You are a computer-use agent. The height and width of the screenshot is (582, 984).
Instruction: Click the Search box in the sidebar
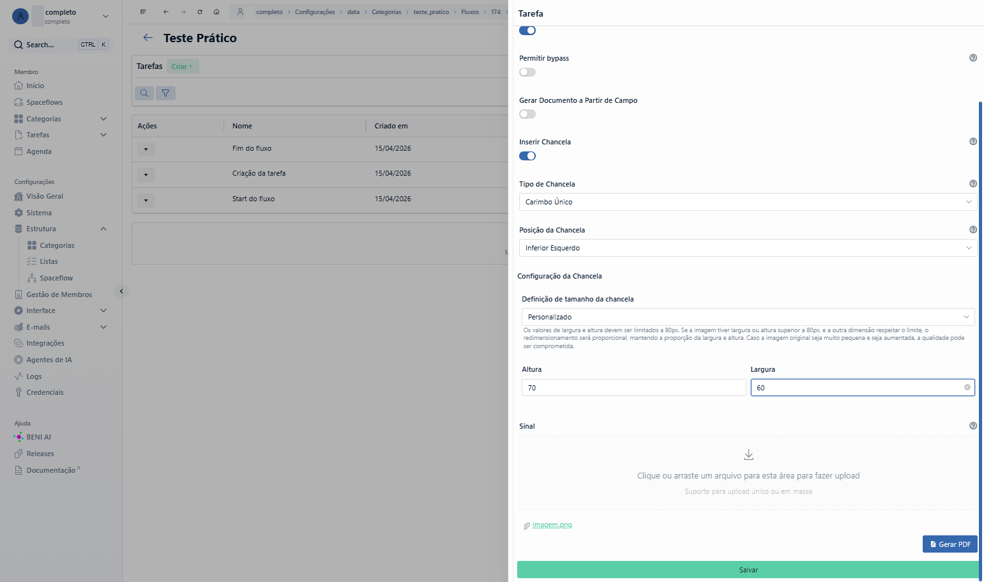(x=61, y=45)
